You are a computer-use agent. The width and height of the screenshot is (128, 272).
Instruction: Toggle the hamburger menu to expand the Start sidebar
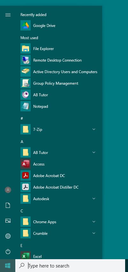click(x=8, y=15)
